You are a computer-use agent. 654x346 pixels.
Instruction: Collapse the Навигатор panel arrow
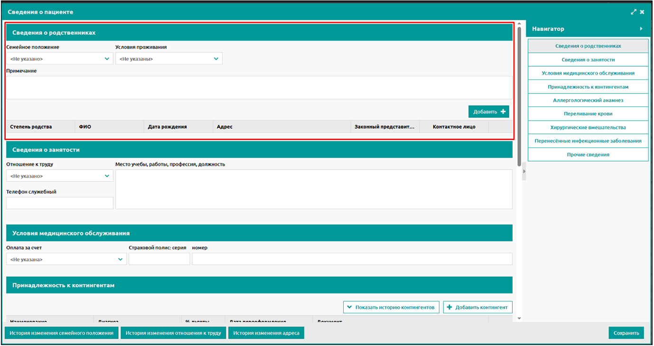(641, 29)
